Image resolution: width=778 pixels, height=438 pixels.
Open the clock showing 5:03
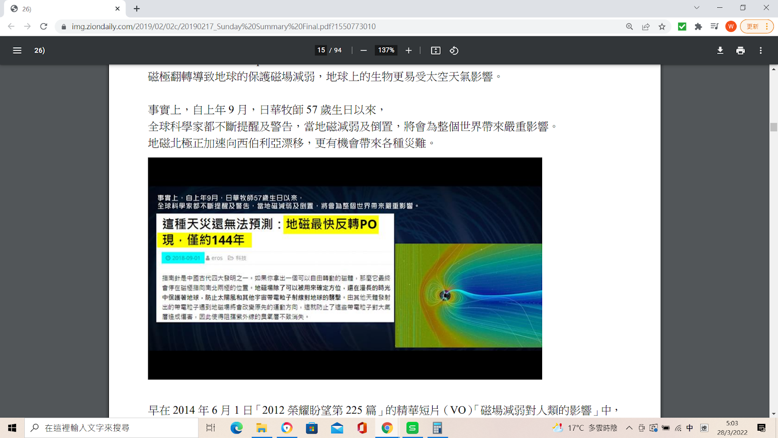tap(732, 428)
